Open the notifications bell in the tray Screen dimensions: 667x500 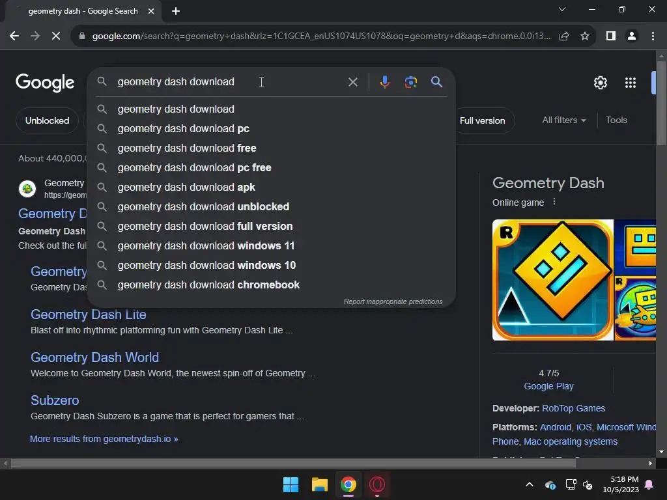(649, 484)
